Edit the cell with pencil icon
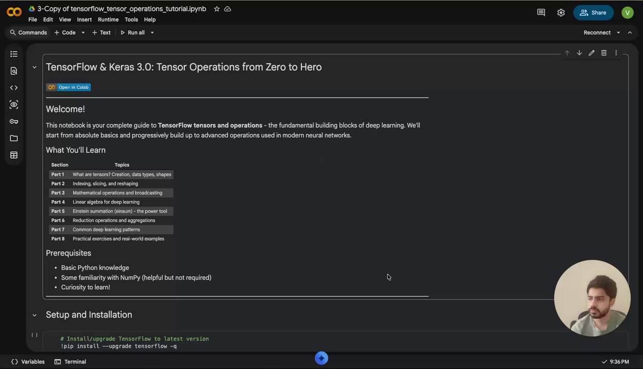 (x=592, y=53)
